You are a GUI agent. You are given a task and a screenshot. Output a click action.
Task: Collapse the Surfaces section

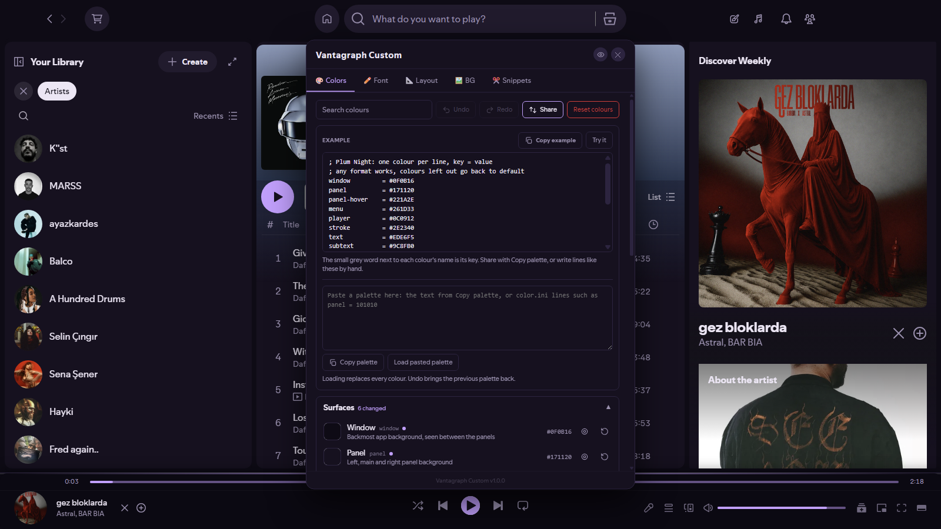click(x=608, y=407)
